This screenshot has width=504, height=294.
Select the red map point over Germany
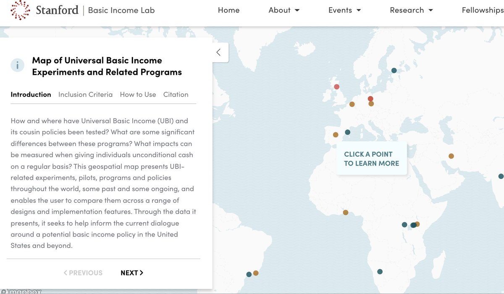click(x=370, y=98)
